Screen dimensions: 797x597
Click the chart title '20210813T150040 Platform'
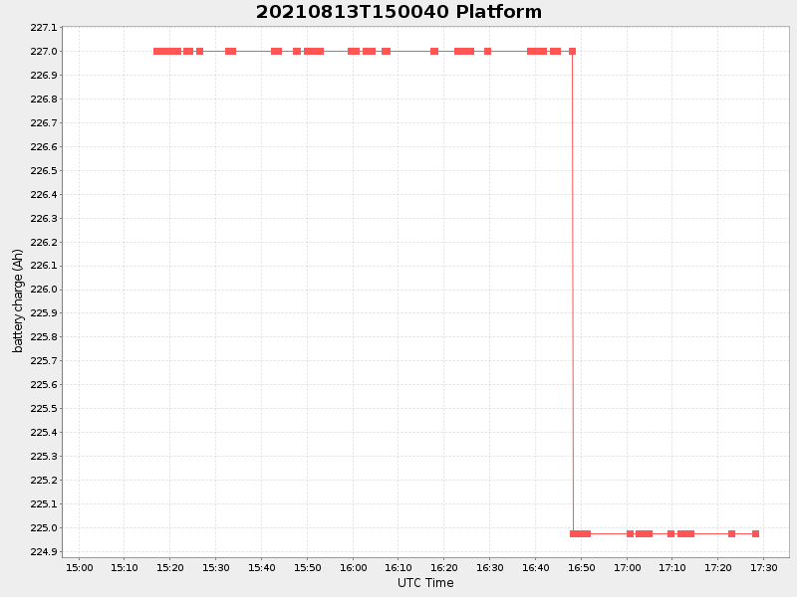pyautogui.click(x=398, y=12)
